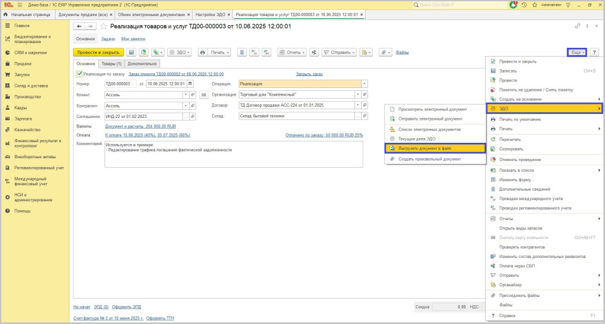Star this document as a favorite
Screen dimensions: 605x324
[104, 27]
